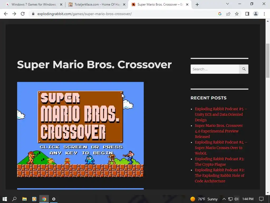Open Chrome three-dot menu

(264, 14)
